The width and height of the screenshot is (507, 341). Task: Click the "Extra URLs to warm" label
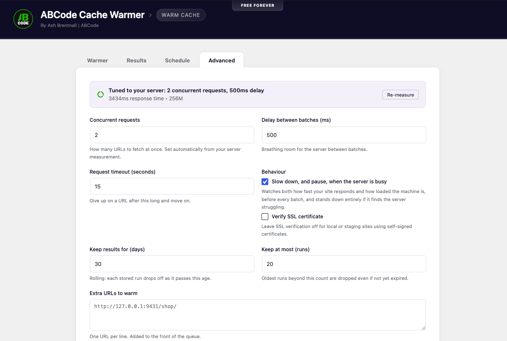click(114, 293)
